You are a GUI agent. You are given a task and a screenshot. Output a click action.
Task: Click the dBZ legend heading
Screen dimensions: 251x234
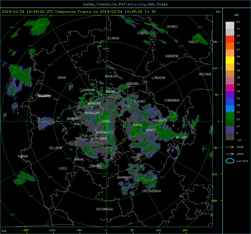click(x=236, y=15)
